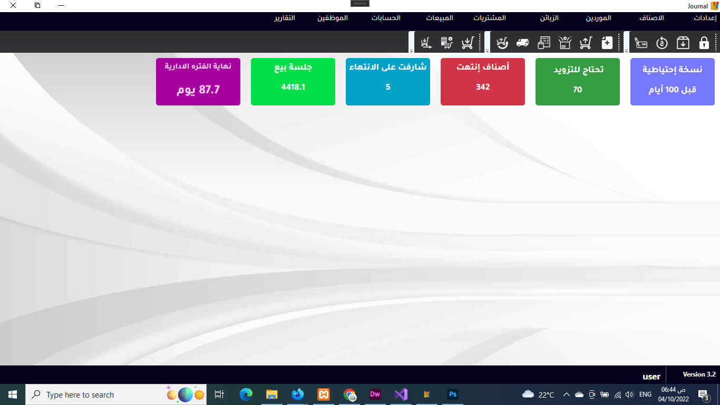Click the ENG language indicator

point(645,394)
